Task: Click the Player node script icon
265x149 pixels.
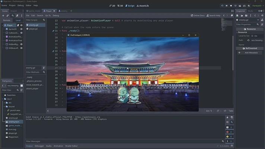Action: coord(18,25)
